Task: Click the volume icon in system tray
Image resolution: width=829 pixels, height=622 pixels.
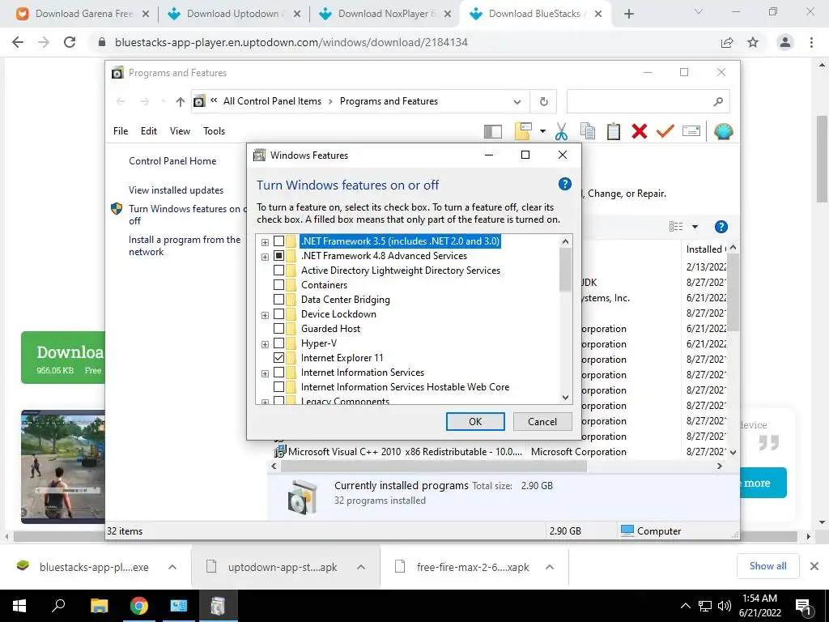Action: (x=725, y=606)
